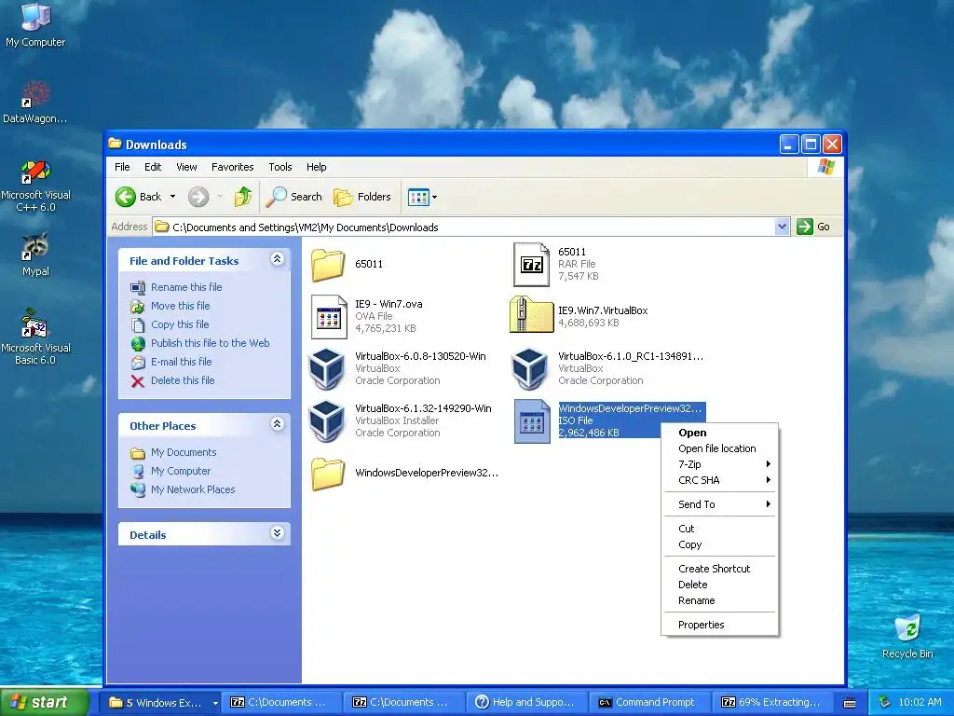Click the Go button
Screen dimensions: 954x716
click(x=813, y=227)
